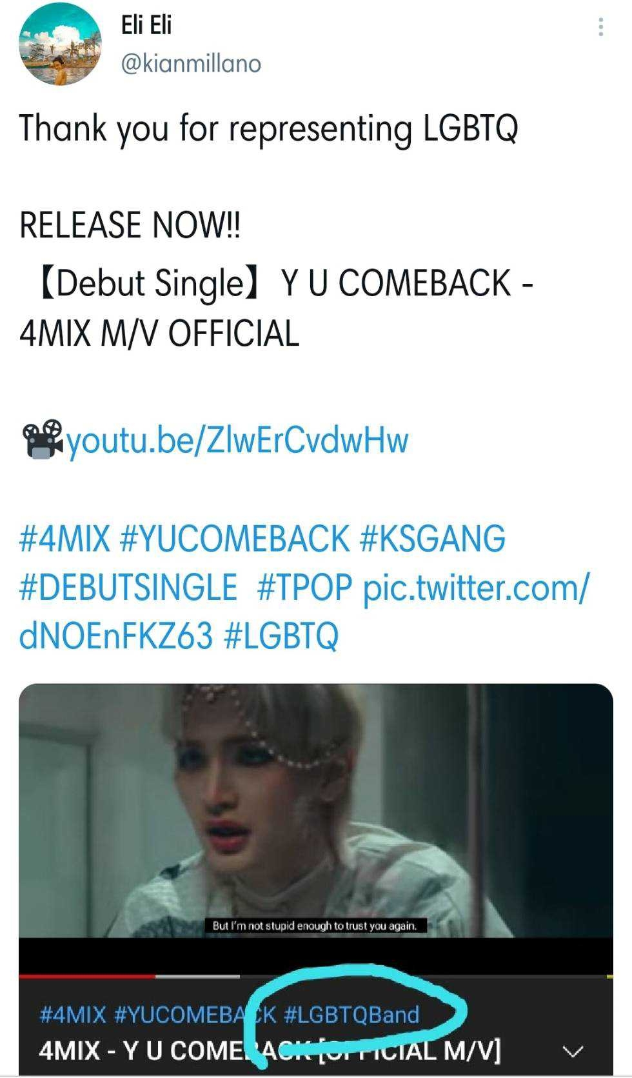Image resolution: width=632 pixels, height=1078 pixels.
Task: Open the #TPOP hashtag
Action: tap(304, 587)
